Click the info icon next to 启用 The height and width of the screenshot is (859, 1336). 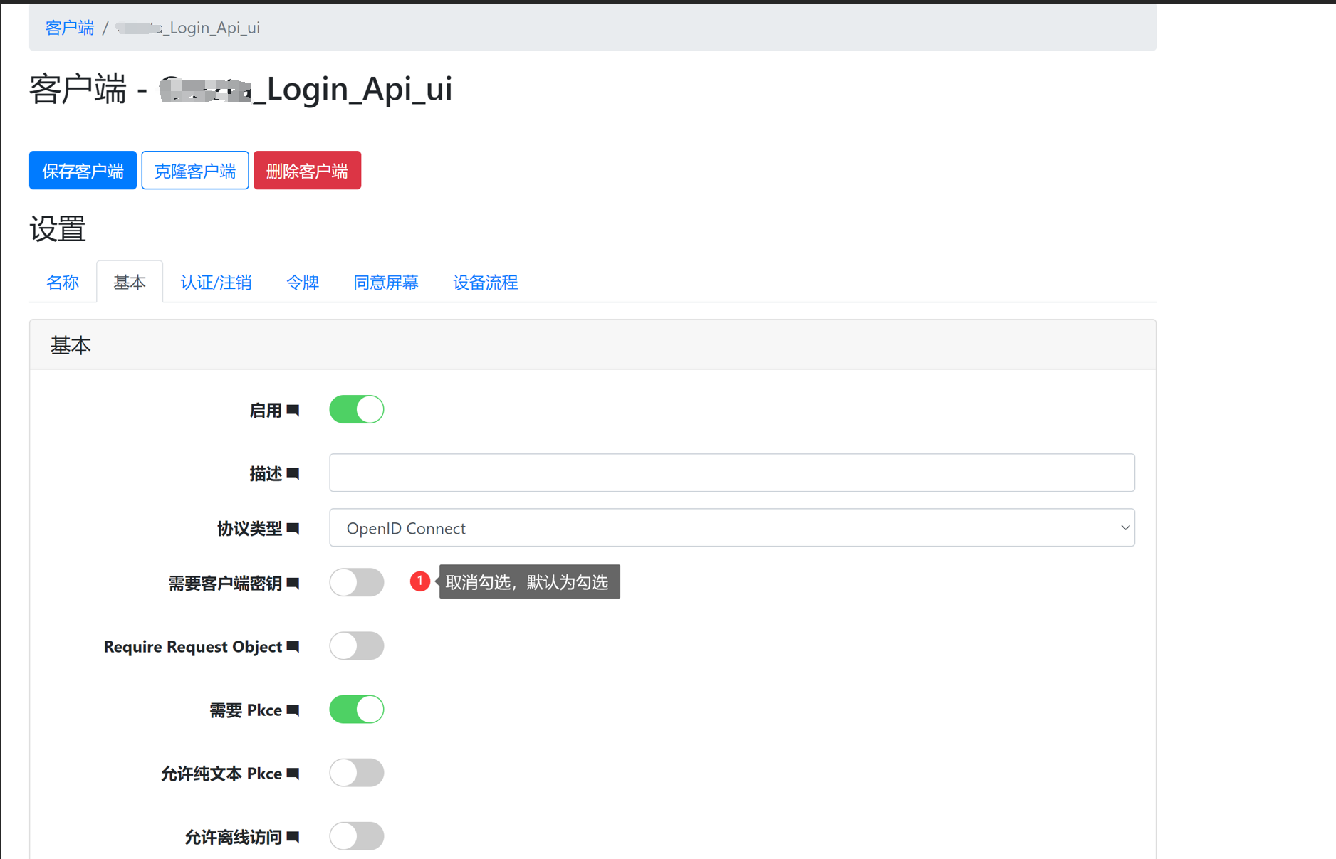[x=293, y=410]
